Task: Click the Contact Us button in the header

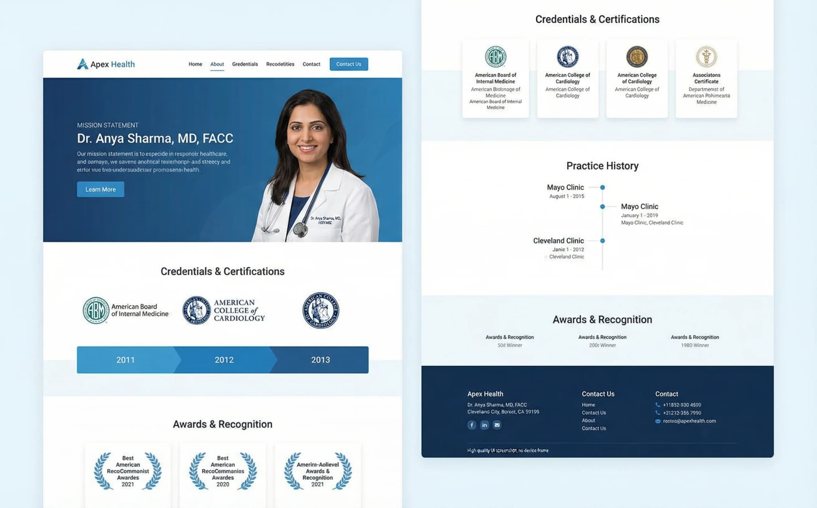Action: pos(349,64)
